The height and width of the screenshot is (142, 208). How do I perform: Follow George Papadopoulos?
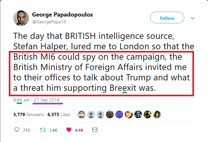(x=167, y=18)
